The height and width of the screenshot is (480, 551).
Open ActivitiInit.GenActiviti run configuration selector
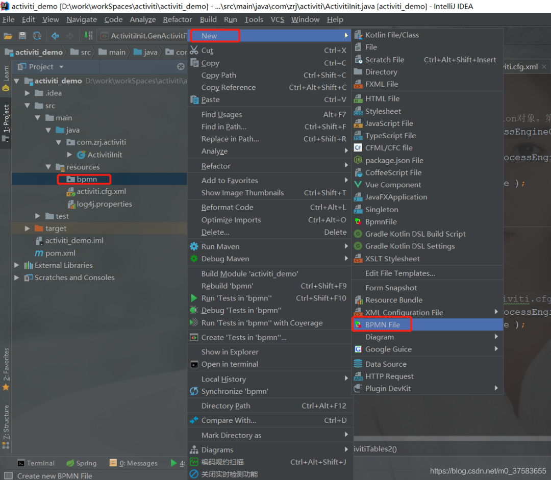(143, 36)
